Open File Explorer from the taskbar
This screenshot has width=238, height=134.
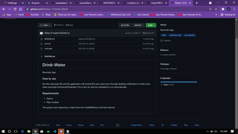point(29,131)
